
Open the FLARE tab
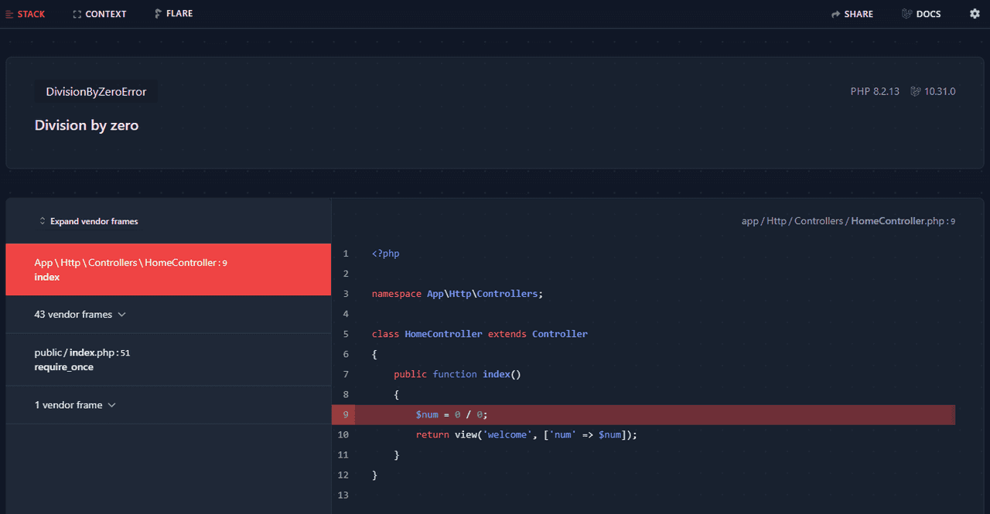173,13
